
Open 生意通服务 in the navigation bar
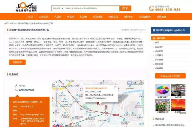(x=145, y=16)
